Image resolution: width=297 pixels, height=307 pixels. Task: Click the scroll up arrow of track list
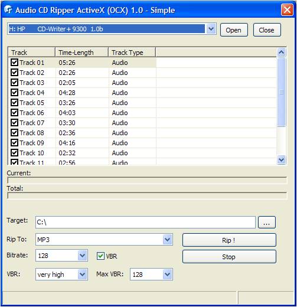coord(281,53)
